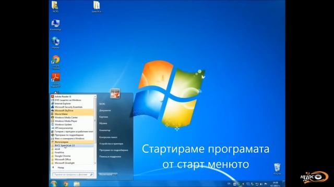Expand the FinalWire program folder

coord(72,152)
